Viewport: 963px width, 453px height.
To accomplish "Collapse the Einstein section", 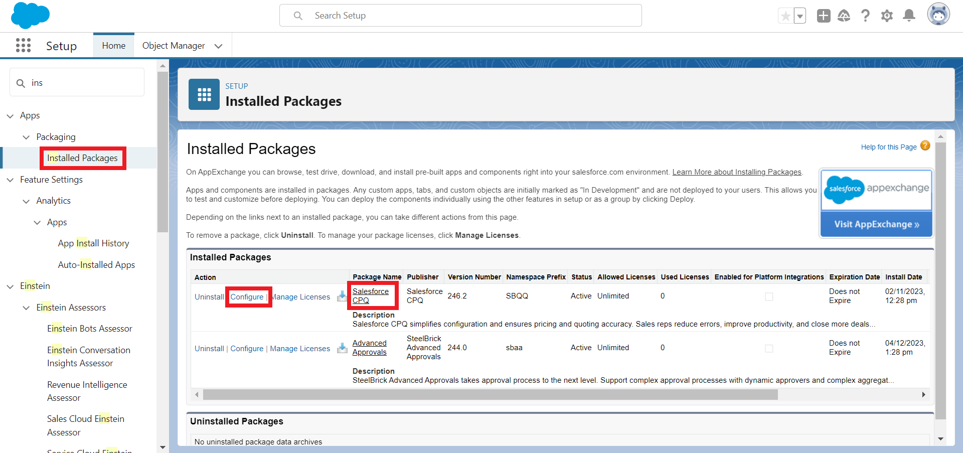I will (10, 286).
